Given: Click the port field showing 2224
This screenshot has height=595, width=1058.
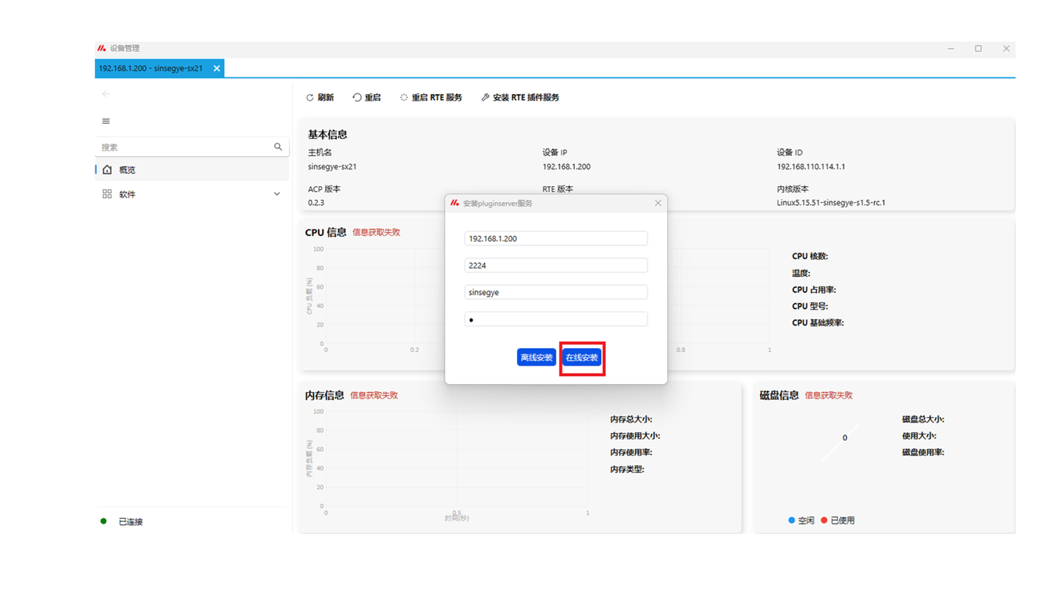Looking at the screenshot, I should tap(555, 266).
